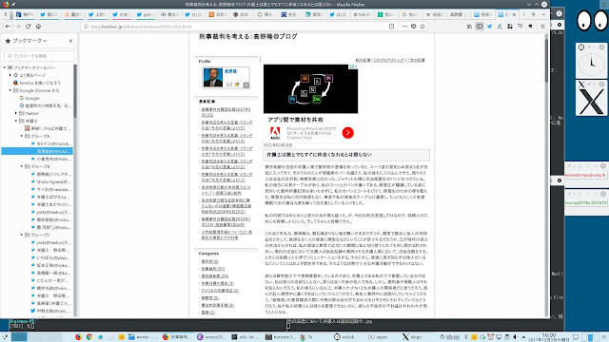Switch to emacs window in taskbar
The width and height of the screenshot is (609, 342).
pos(211,337)
